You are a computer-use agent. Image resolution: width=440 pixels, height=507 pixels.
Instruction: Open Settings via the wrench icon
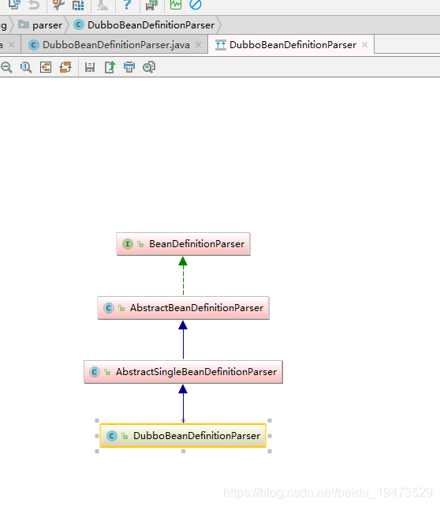59,4
